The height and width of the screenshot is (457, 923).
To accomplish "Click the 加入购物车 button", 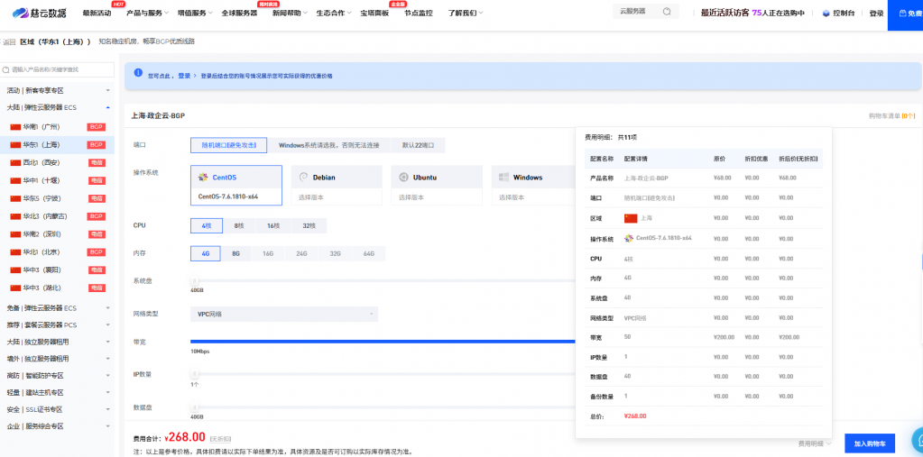I will coord(870,443).
